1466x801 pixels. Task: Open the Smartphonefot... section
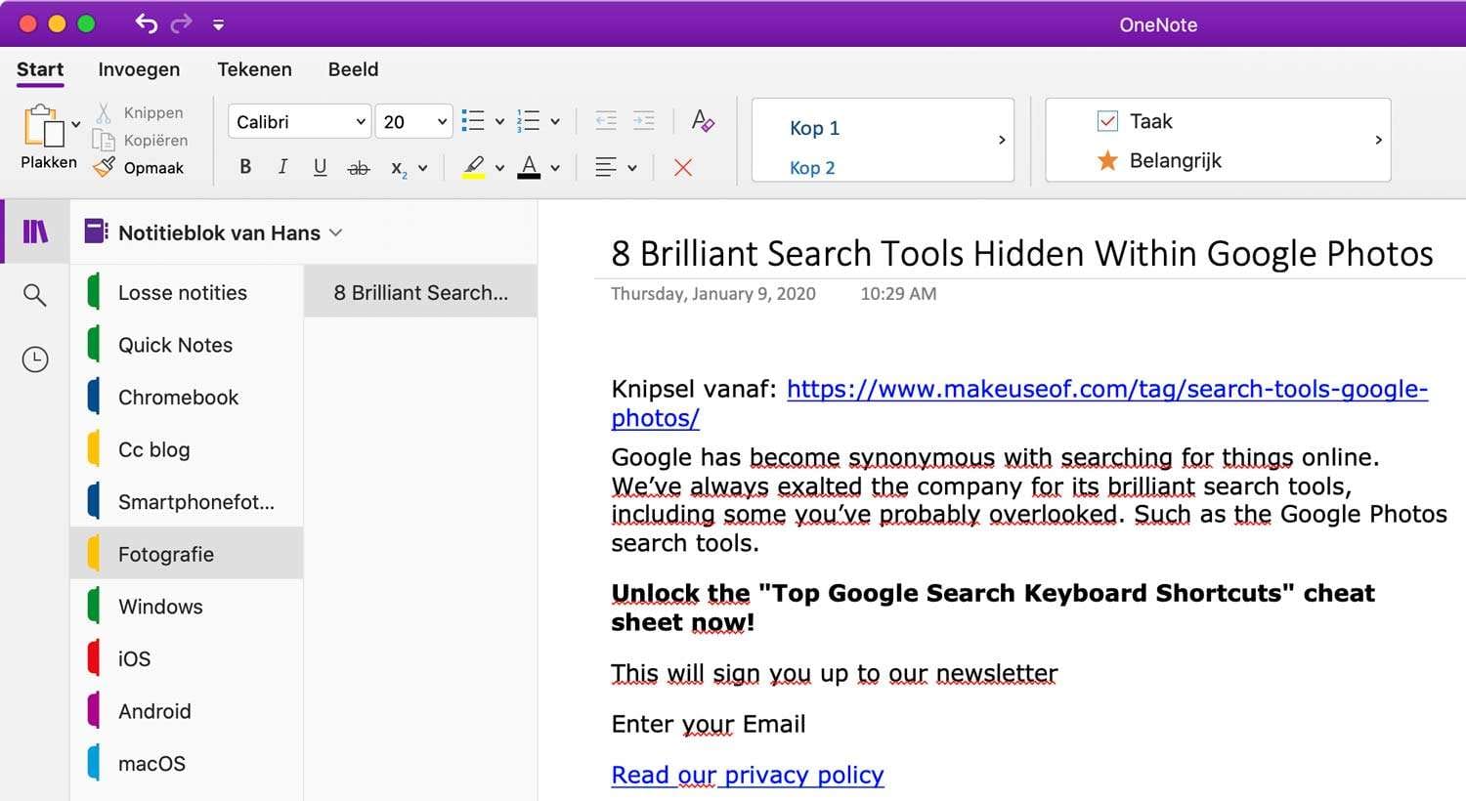coord(187,502)
